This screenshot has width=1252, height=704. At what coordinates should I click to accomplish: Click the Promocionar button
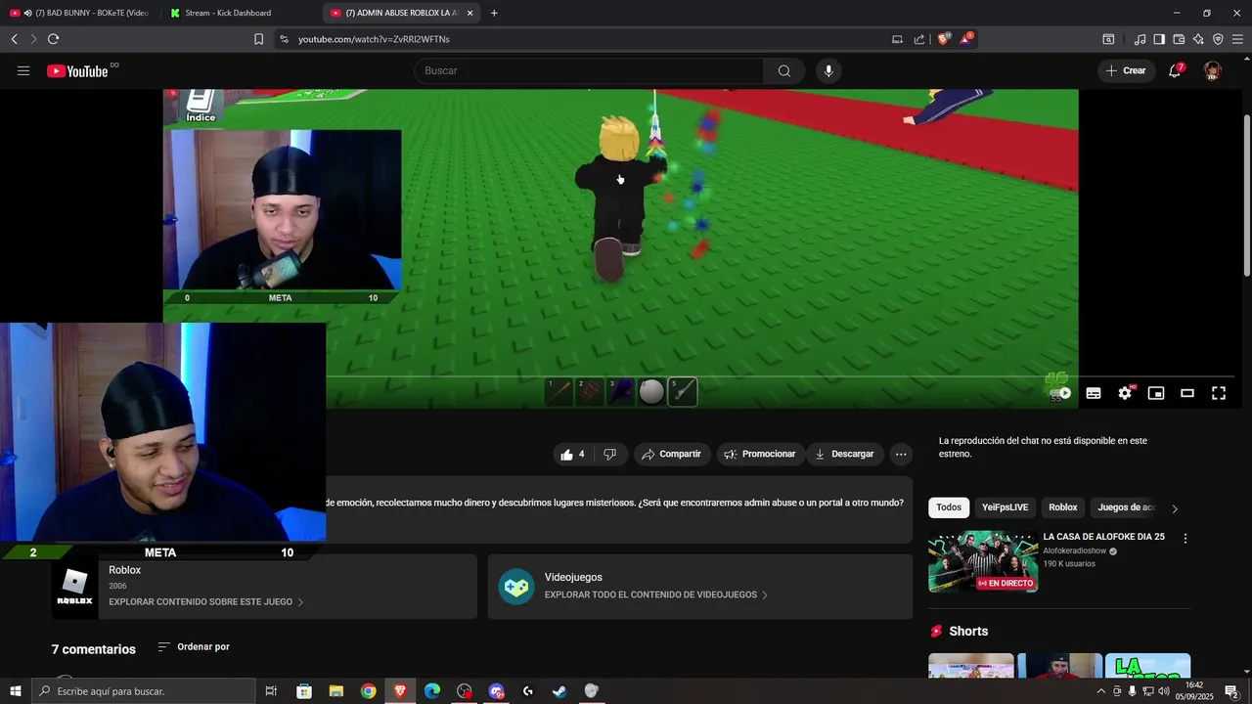(x=760, y=454)
